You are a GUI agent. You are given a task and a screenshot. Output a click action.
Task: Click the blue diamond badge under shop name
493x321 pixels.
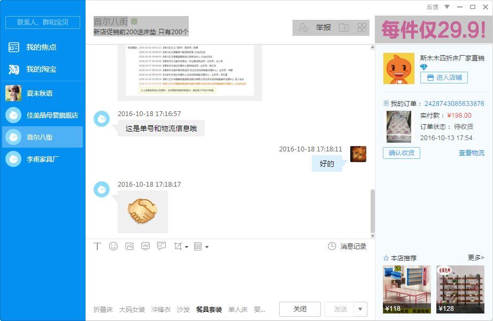point(423,67)
